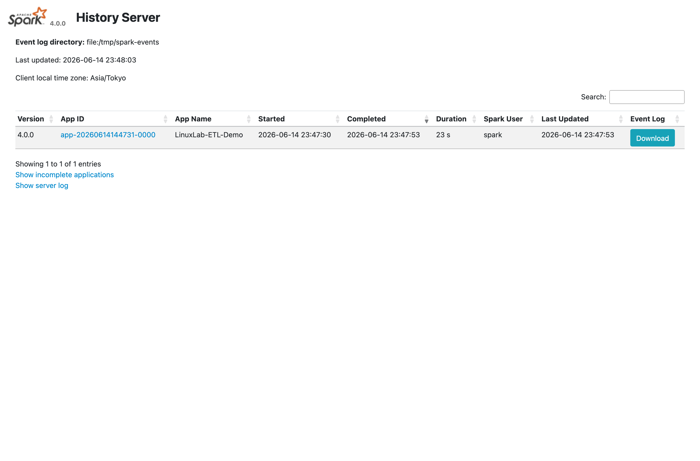The image size is (700, 461).
Task: Select the spark user cell
Action: click(x=493, y=135)
